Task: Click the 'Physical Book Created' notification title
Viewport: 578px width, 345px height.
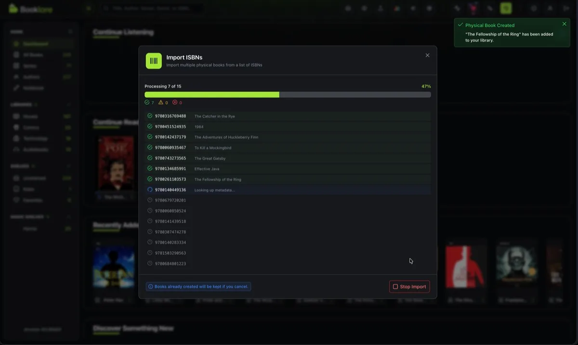Action: pos(490,25)
